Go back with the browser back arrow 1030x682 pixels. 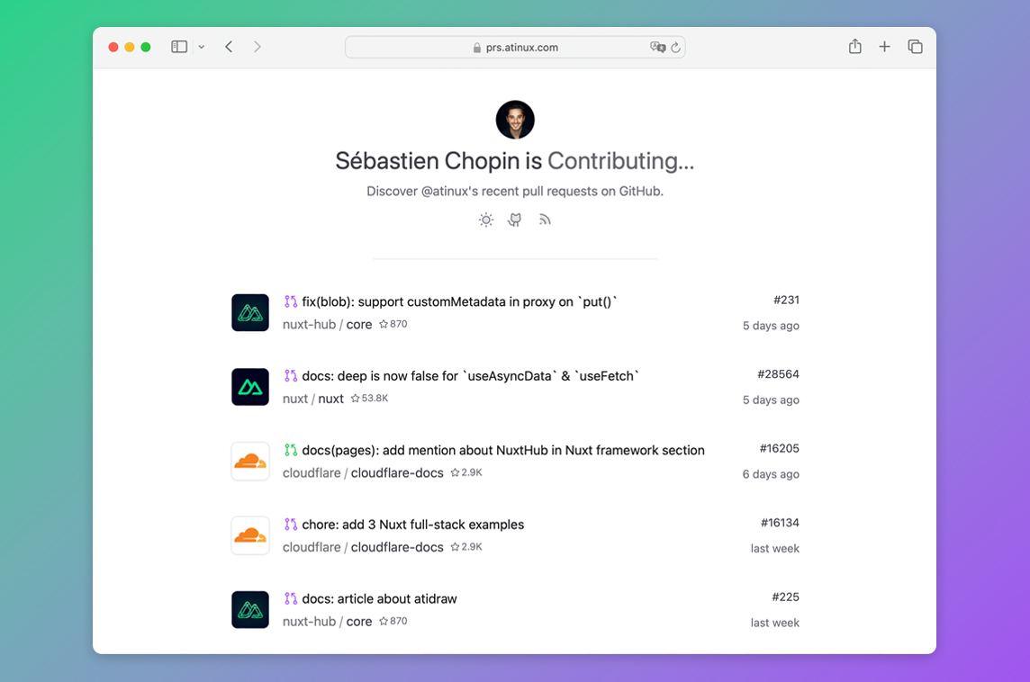[229, 47]
